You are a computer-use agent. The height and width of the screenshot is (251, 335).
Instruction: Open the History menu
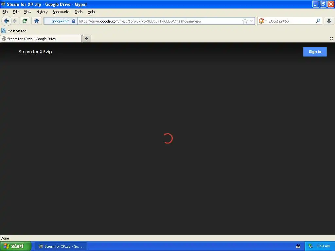coord(42,12)
